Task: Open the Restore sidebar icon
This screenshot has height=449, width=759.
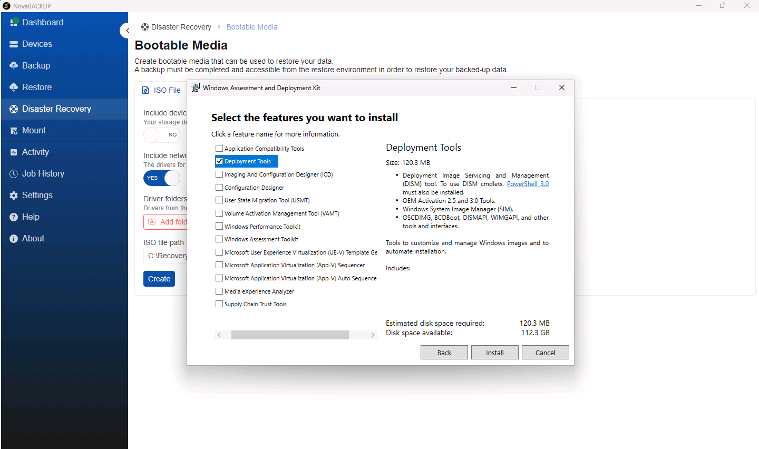Action: [x=14, y=87]
